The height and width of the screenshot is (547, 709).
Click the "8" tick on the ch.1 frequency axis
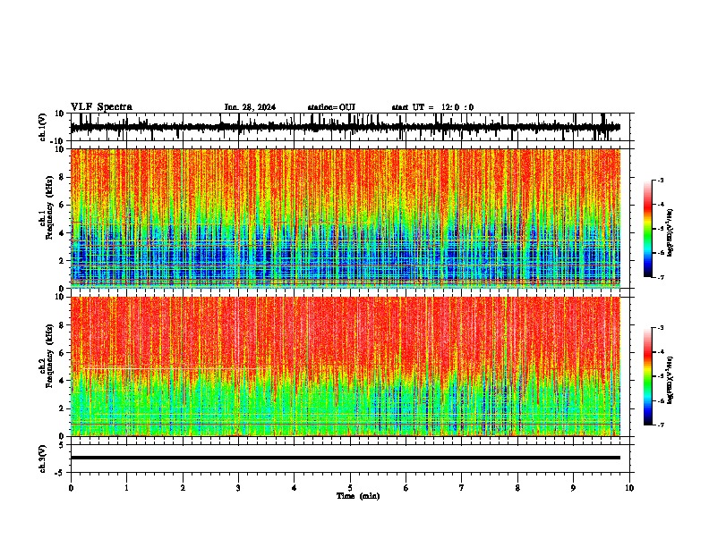(62, 177)
